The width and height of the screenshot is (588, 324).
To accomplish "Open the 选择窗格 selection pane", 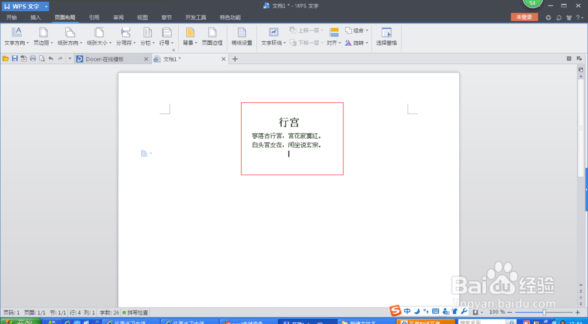I will tap(387, 36).
